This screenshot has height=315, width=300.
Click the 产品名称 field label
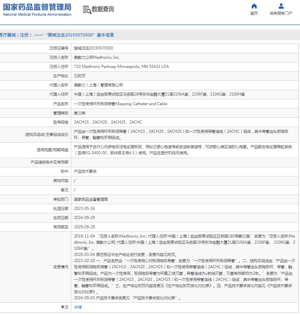(61, 104)
